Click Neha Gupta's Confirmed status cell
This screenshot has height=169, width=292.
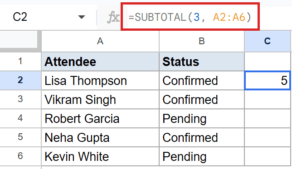202,137
